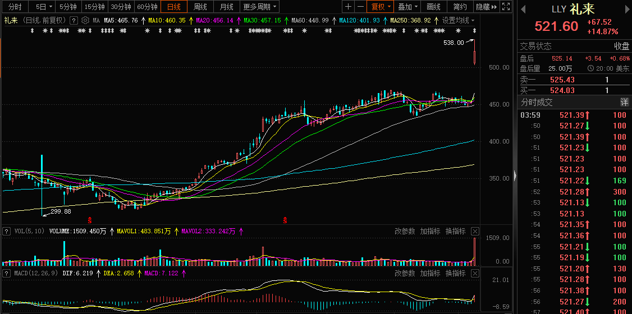Open the MA settings gear icon
Image resolution: width=632 pixels, height=314 pixels.
(85, 20)
